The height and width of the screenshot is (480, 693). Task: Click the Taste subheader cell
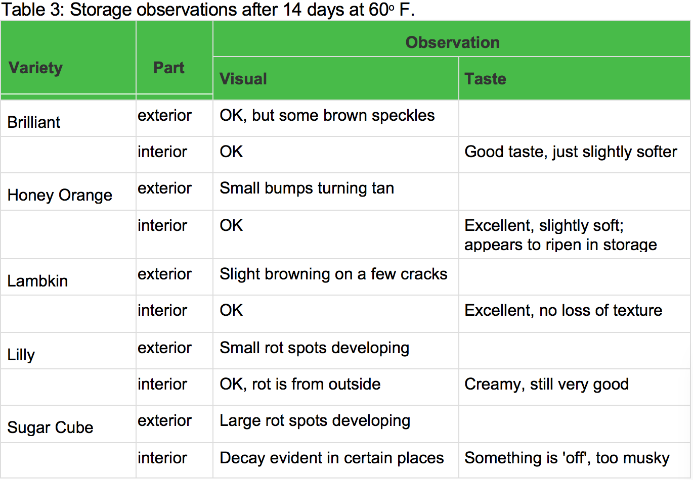click(x=486, y=79)
